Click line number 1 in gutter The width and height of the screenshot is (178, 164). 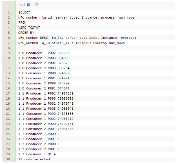(x=10, y=12)
